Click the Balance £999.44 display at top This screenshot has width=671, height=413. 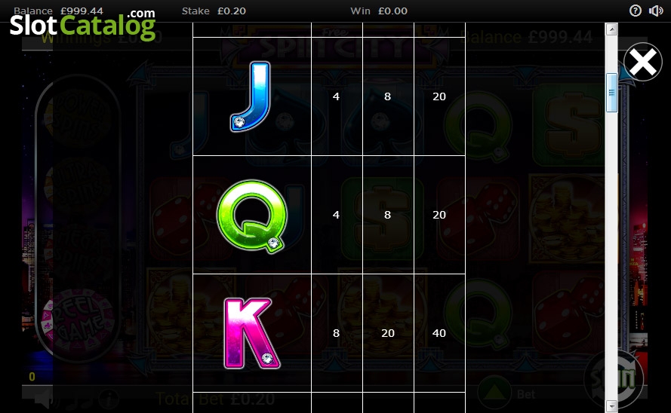(x=58, y=11)
